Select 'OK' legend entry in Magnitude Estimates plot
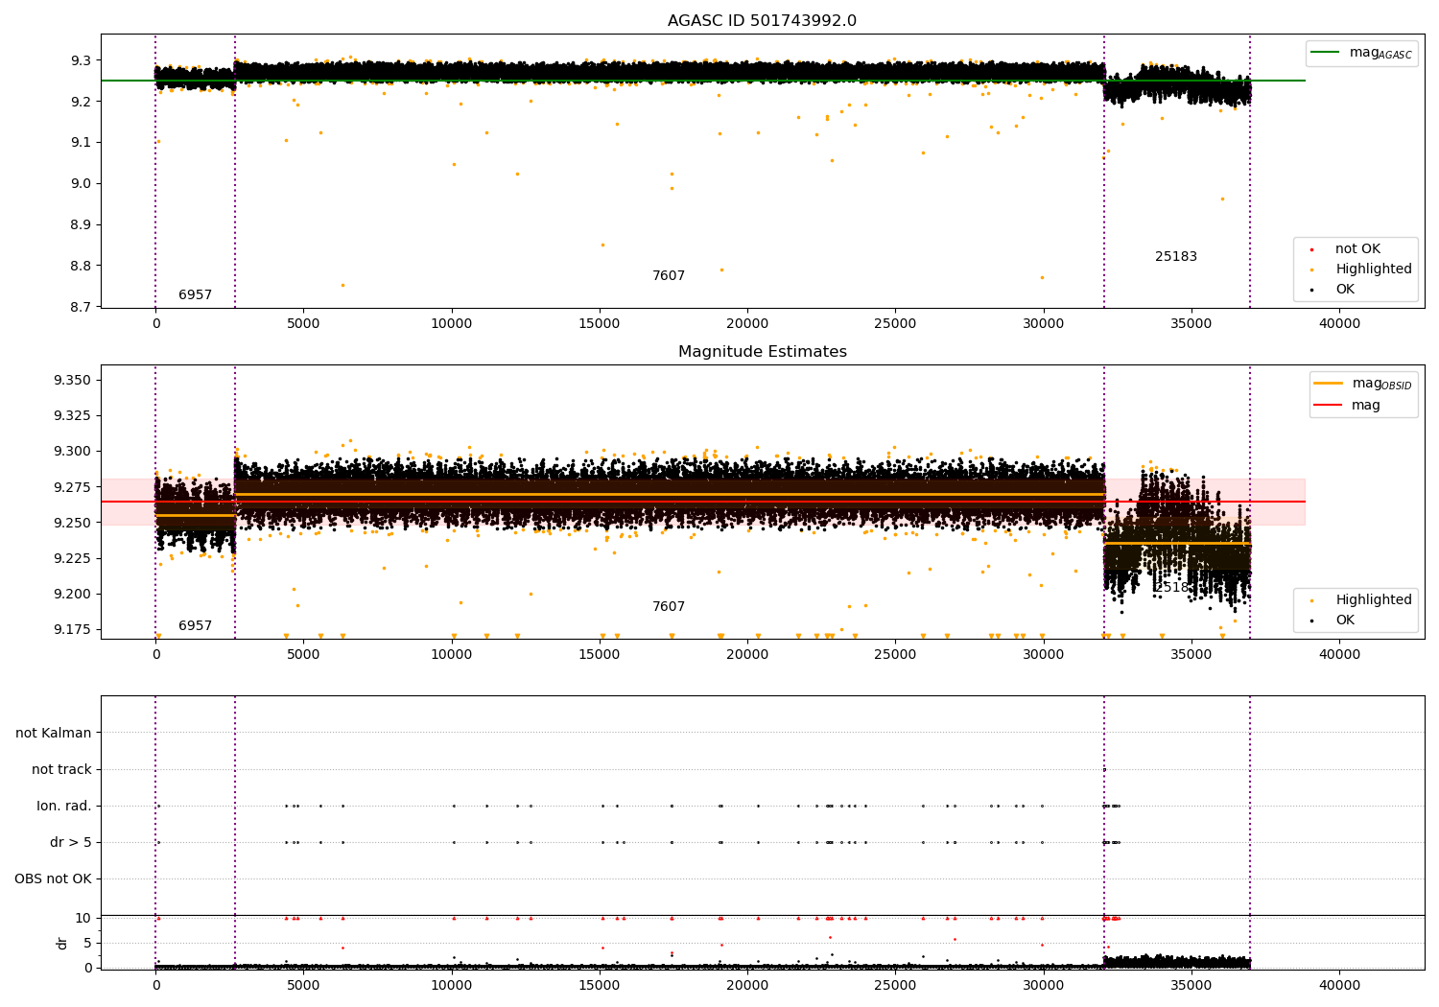 click(x=1345, y=621)
